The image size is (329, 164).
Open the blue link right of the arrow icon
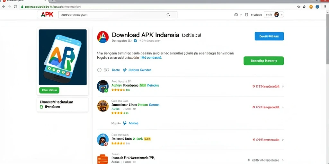point(140,70)
